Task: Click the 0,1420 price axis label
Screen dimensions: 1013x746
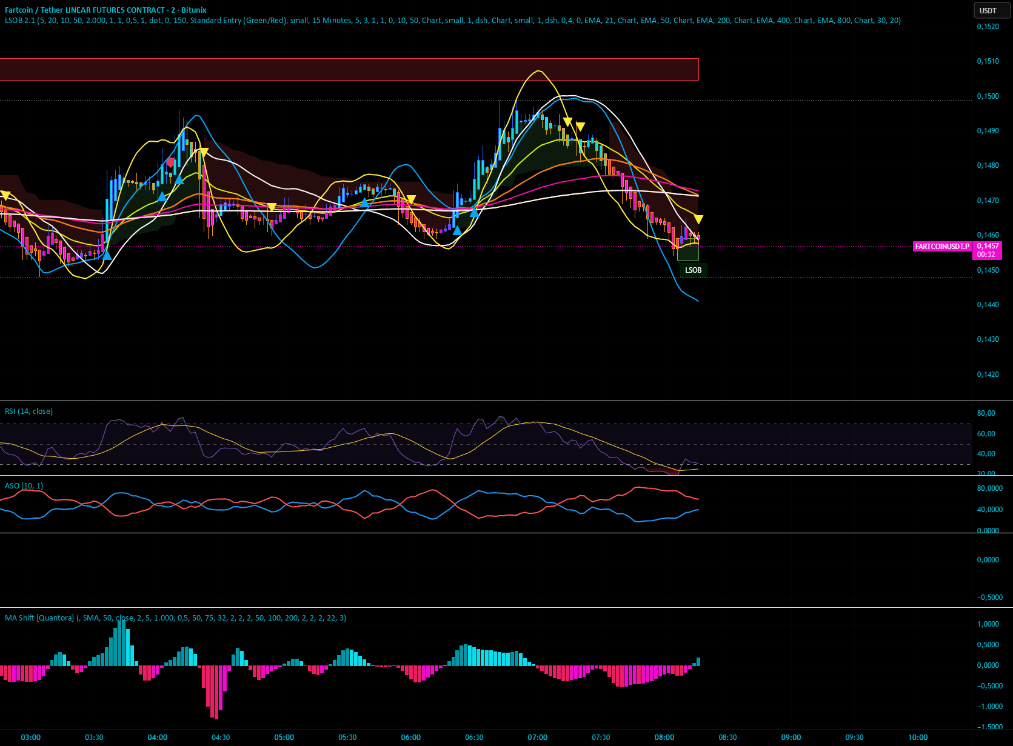Action: (x=988, y=375)
